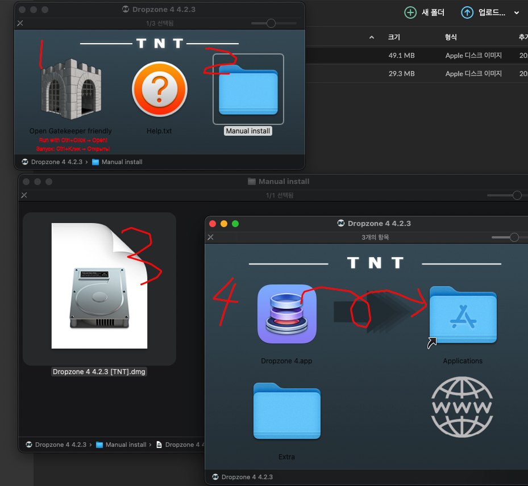The image size is (528, 486).
Task: Select the 29.3 MB file row
Action: click(417, 74)
